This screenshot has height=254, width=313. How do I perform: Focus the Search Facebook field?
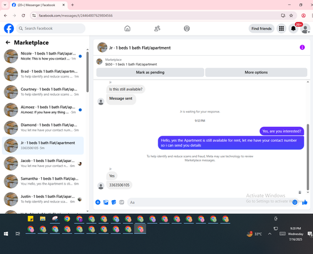(51, 28)
